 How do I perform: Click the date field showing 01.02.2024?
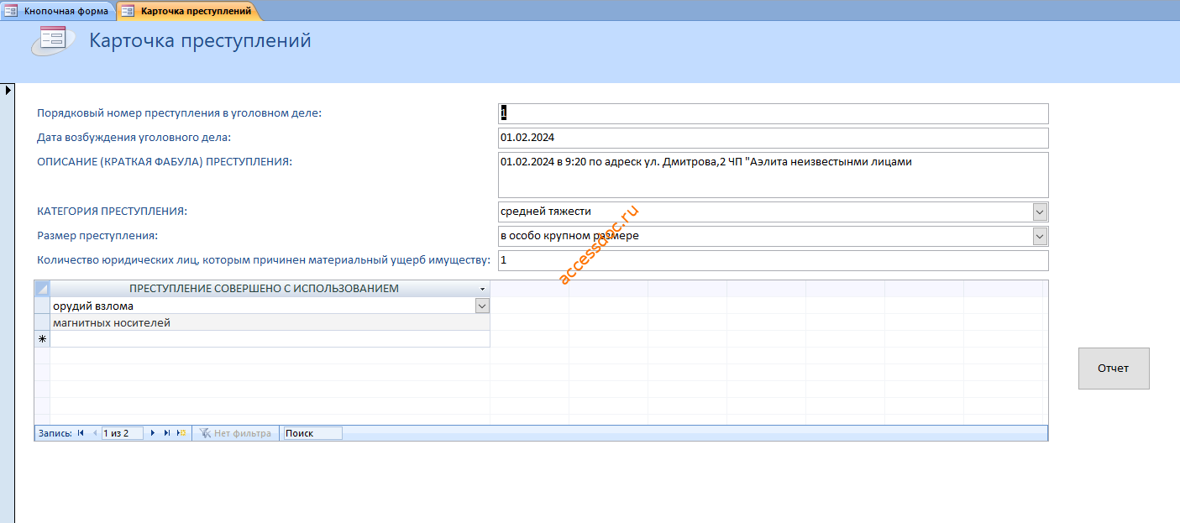774,138
